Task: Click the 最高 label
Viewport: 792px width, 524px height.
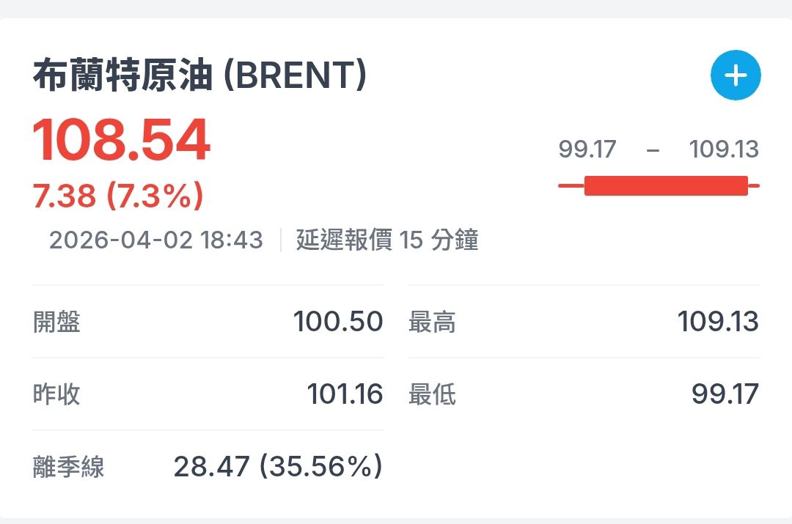Action: click(432, 322)
